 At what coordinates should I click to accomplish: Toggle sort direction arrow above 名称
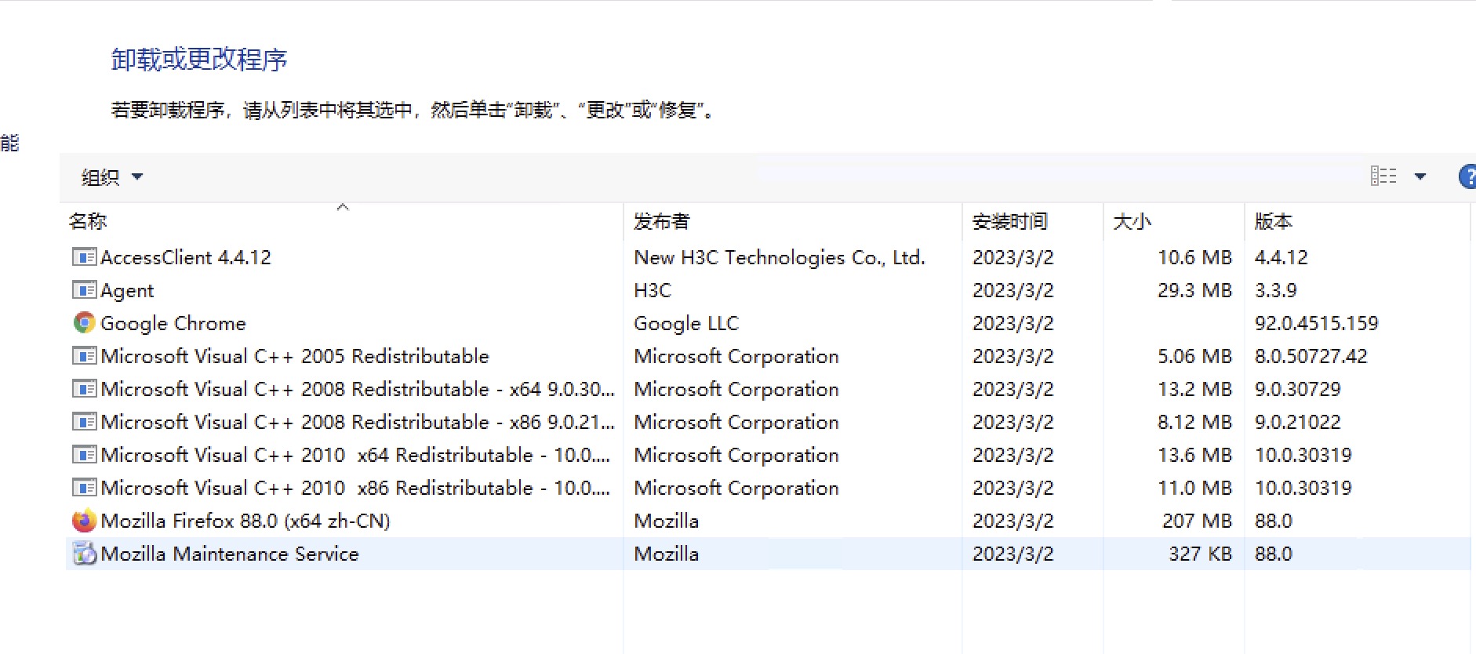pyautogui.click(x=343, y=207)
